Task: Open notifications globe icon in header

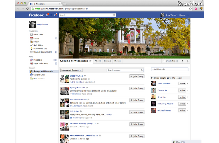Action: click(55, 15)
